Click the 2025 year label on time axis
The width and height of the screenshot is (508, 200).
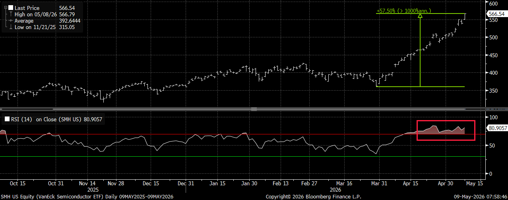pyautogui.click(x=92, y=190)
